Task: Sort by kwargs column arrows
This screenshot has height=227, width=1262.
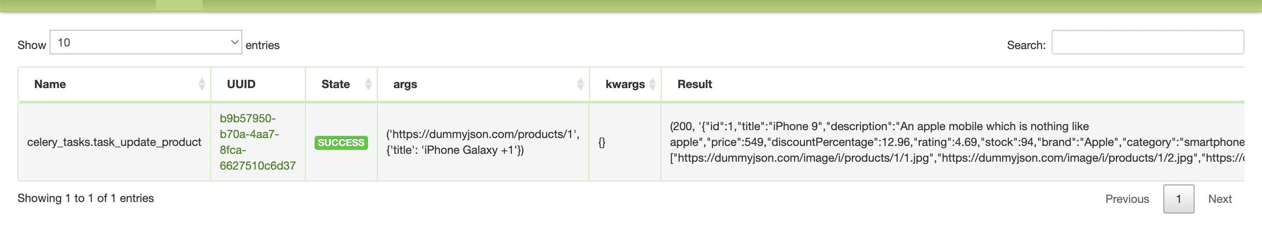Action: pos(652,84)
